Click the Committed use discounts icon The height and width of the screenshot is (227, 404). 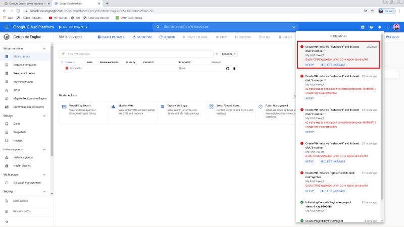(7, 107)
